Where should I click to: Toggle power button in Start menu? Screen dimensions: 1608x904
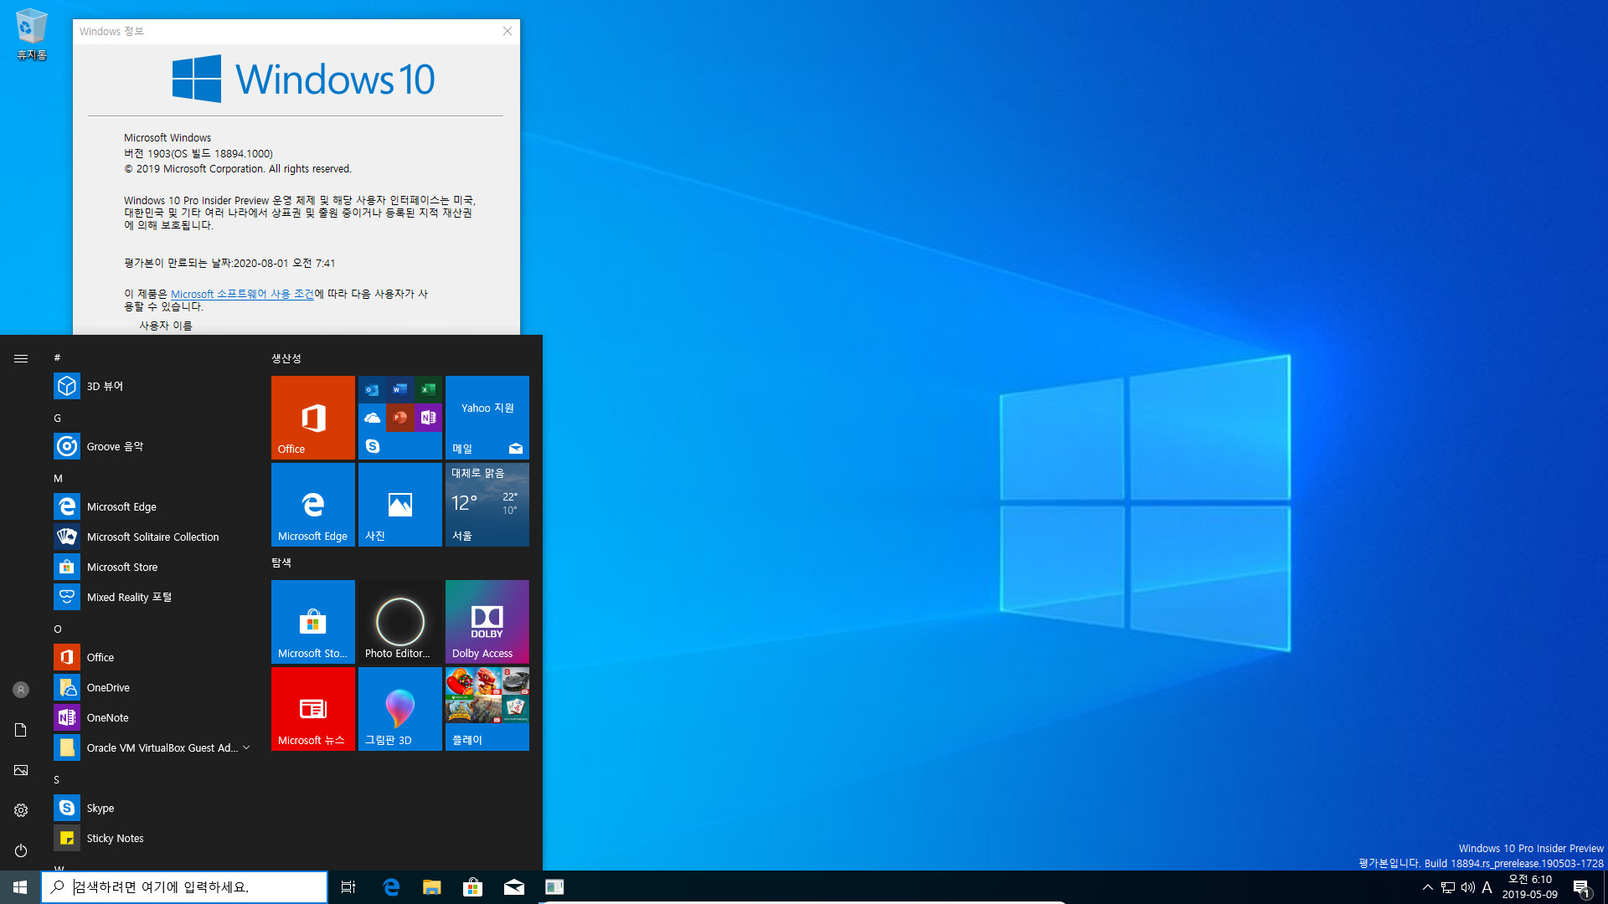21,850
